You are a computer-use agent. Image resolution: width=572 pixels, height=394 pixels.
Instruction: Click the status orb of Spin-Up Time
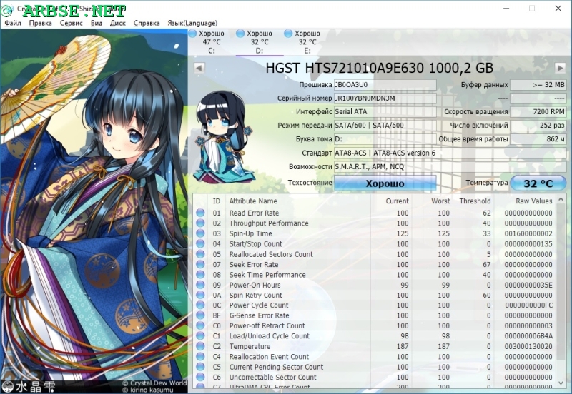point(200,233)
